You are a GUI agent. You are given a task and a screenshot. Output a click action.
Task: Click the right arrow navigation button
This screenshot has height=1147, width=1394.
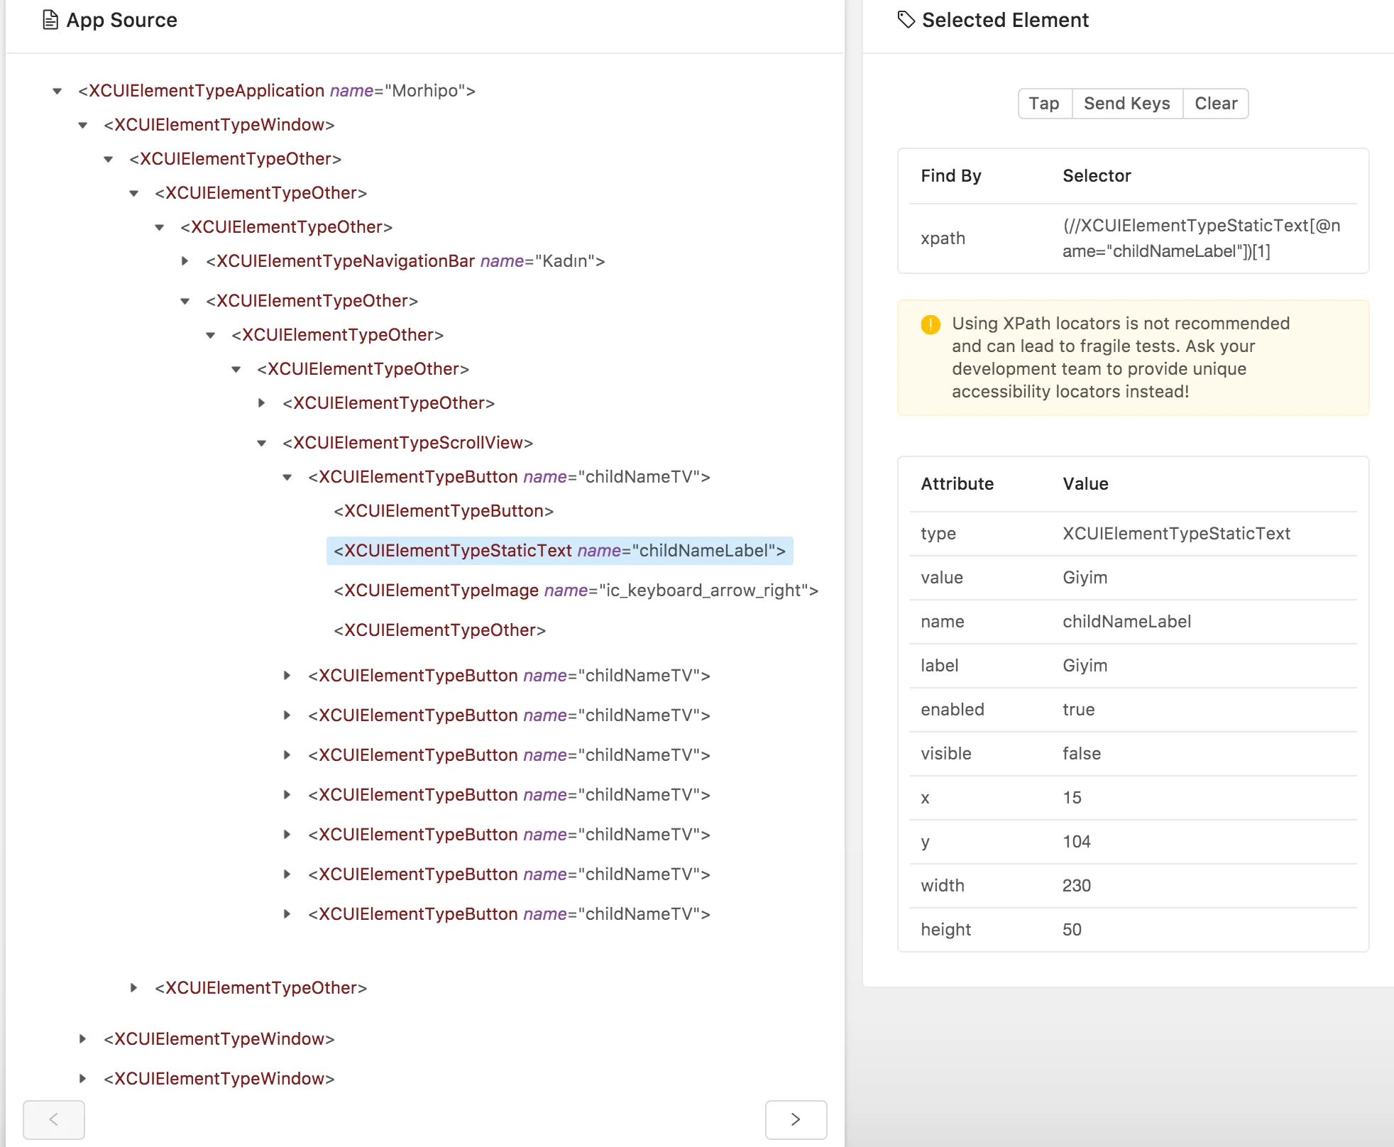[796, 1119]
